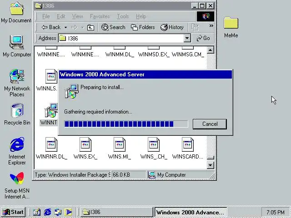Select WINS_.CH_ file icon
291x218 pixels.
point(154,144)
